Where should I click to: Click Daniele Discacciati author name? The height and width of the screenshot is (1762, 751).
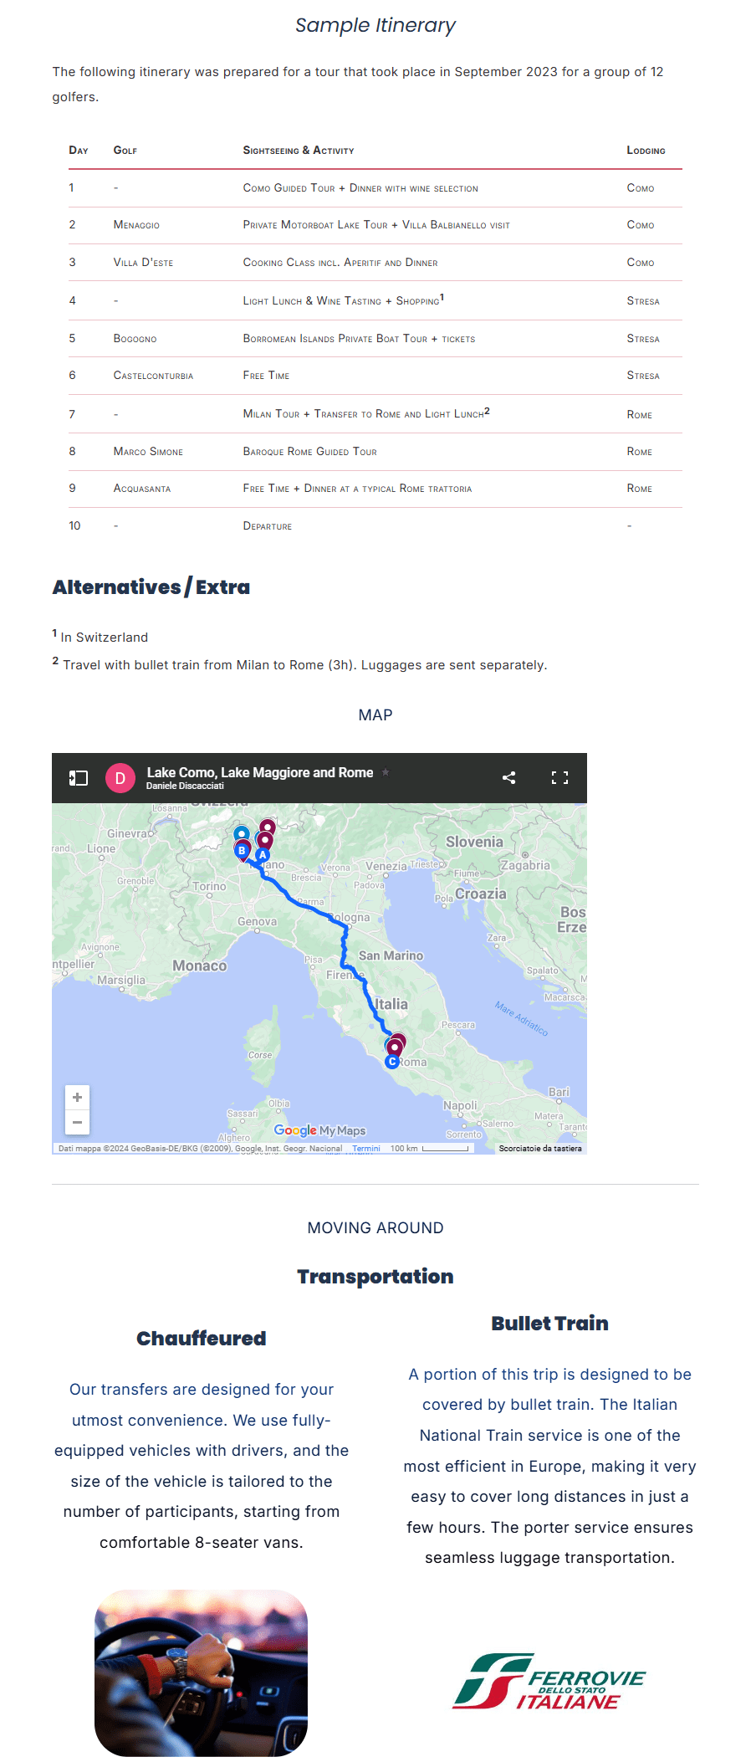(x=185, y=786)
